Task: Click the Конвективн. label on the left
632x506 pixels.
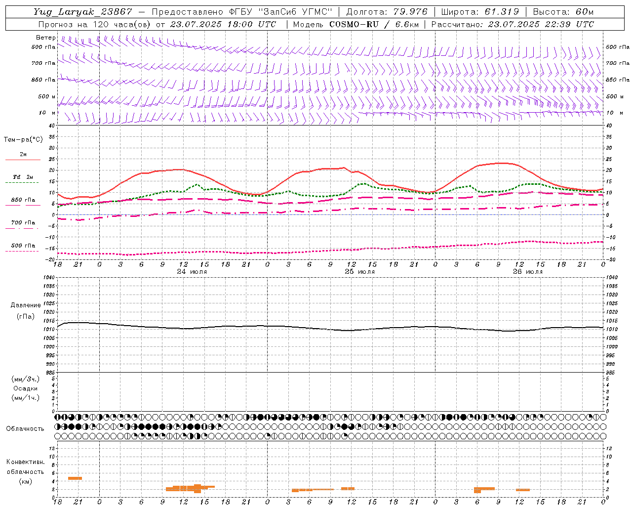Action: point(26,462)
